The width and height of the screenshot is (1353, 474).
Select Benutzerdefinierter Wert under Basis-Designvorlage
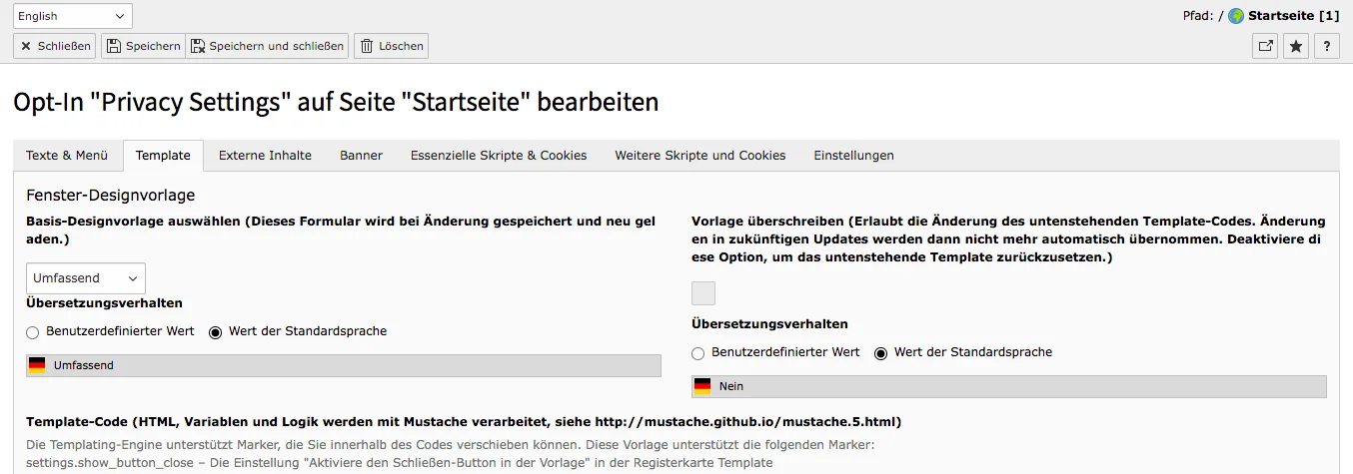click(33, 332)
